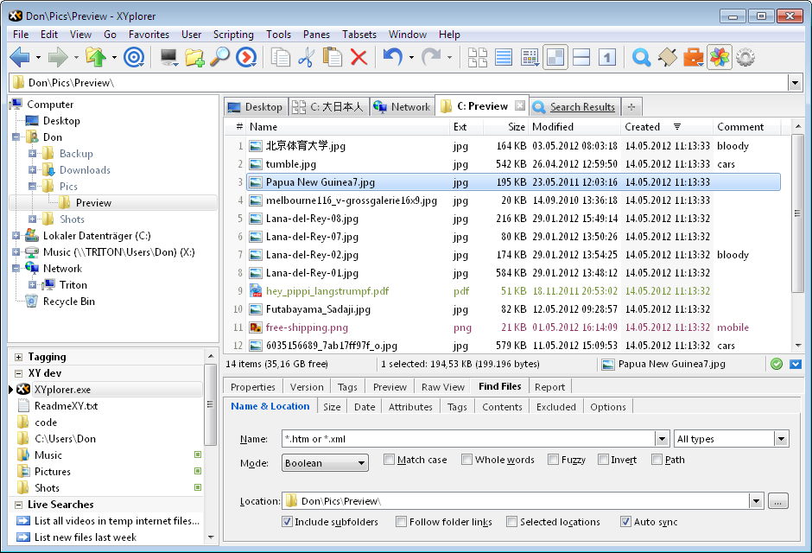Click the blue Hotlist target icon
This screenshot has height=553, width=812.
pos(133,58)
